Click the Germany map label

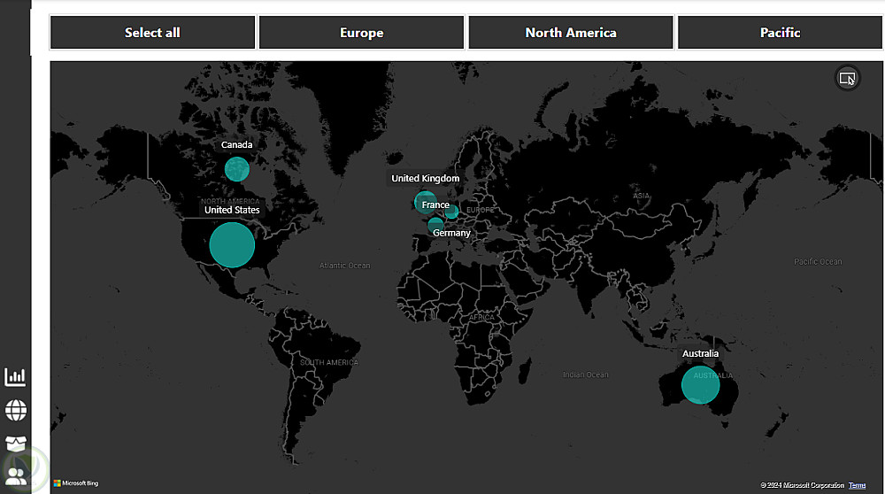(451, 233)
